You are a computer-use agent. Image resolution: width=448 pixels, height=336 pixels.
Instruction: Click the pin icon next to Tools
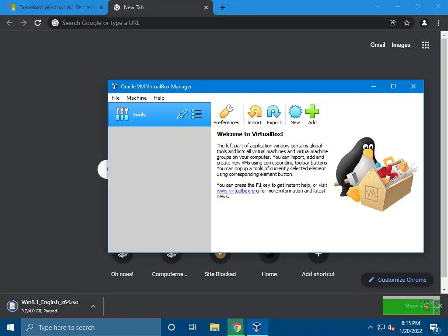pyautogui.click(x=182, y=114)
